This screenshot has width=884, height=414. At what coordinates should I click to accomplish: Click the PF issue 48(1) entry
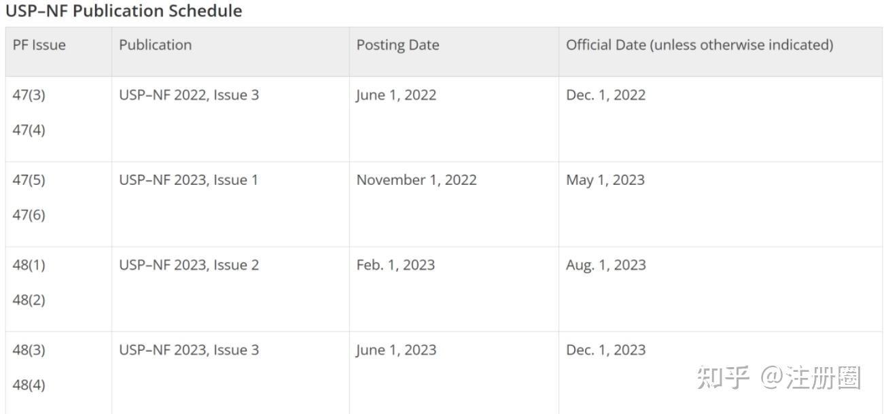[x=29, y=265]
